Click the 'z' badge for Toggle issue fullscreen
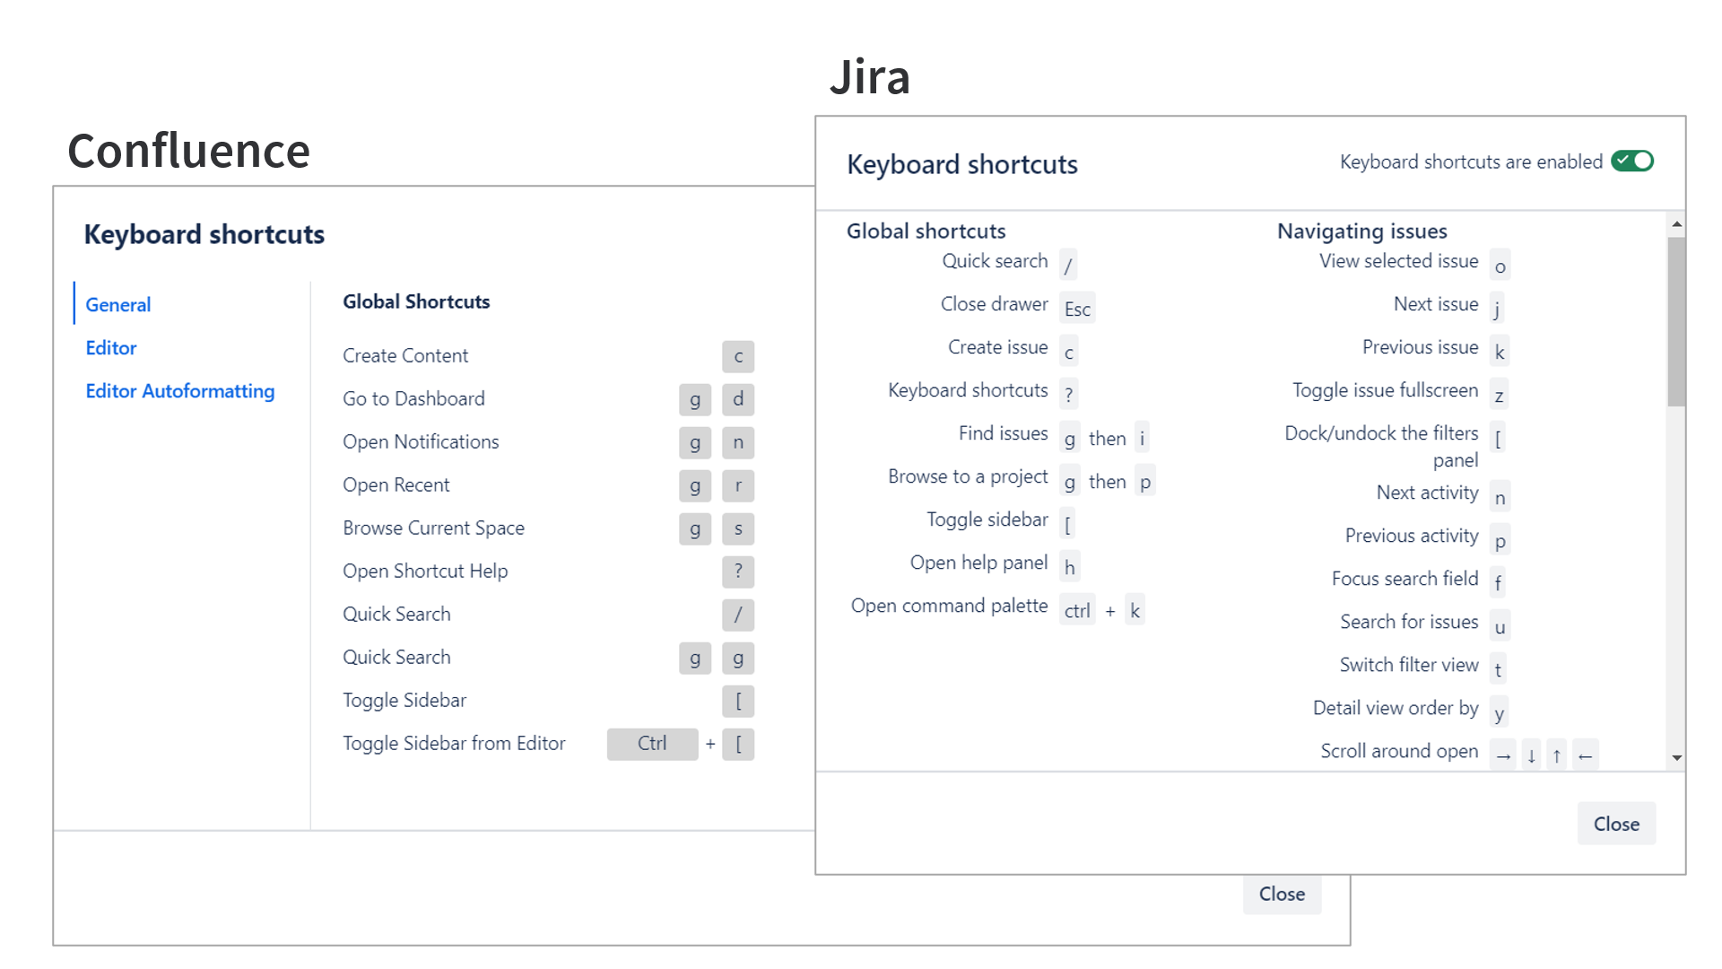 (1499, 393)
